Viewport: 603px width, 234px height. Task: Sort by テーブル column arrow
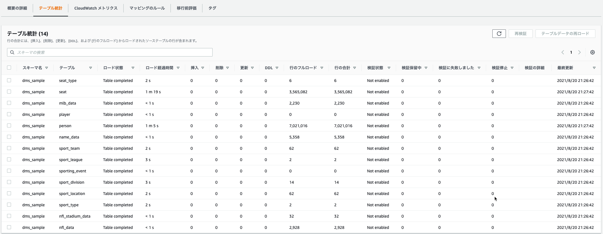pos(91,68)
